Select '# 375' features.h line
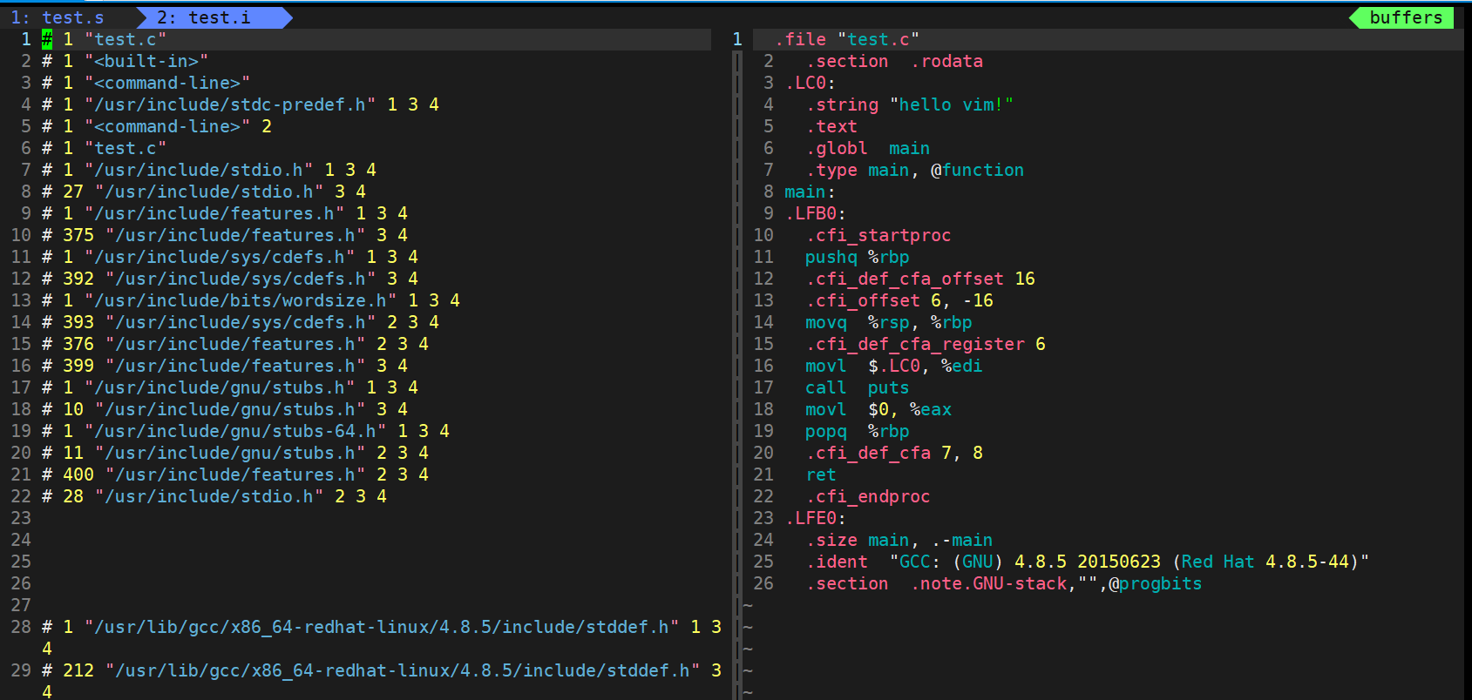This screenshot has width=1472, height=700. coord(225,235)
